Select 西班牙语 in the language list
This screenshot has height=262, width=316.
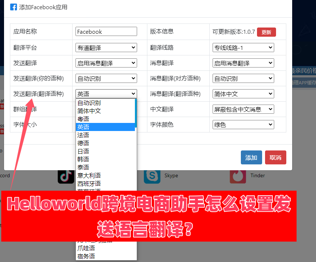pos(106,183)
